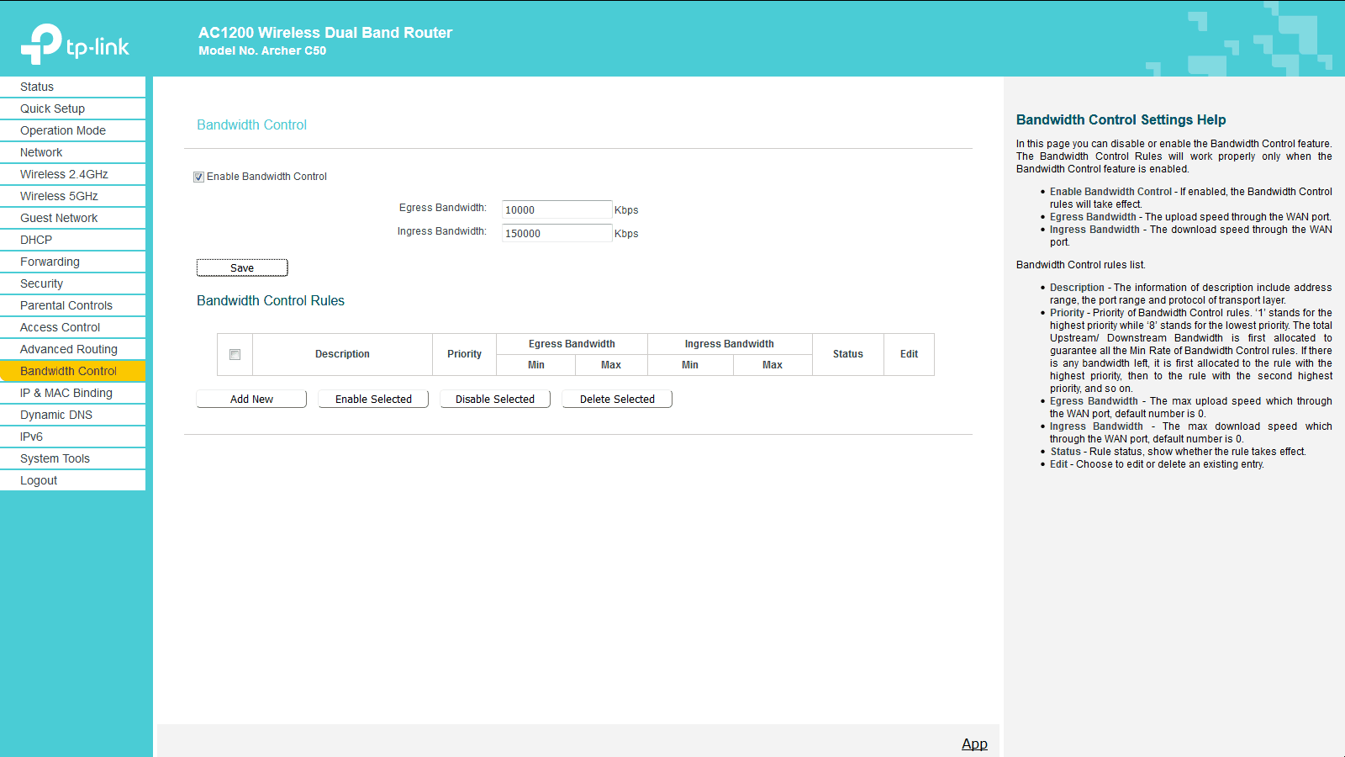Click Model No. Archer C50 text
The image size is (1345, 757).
262,50
